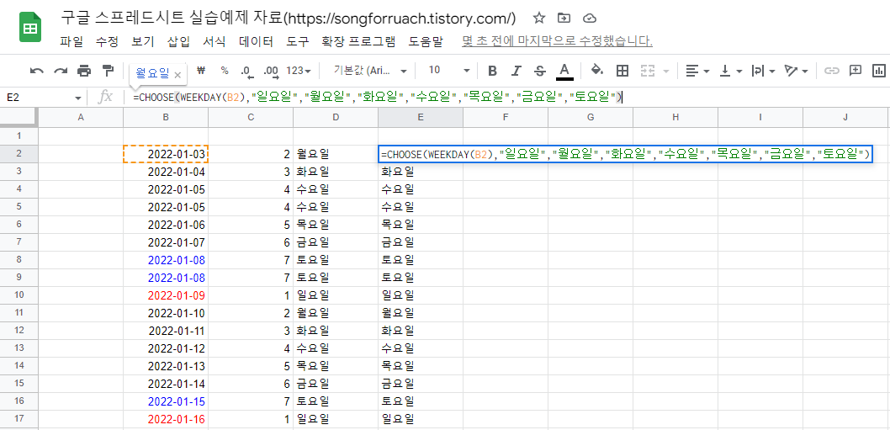This screenshot has width=890, height=430.
Task: Star this spreadsheet document
Action: pos(539,19)
